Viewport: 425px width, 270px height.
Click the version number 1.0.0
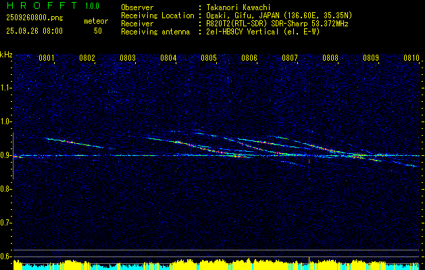click(x=92, y=6)
